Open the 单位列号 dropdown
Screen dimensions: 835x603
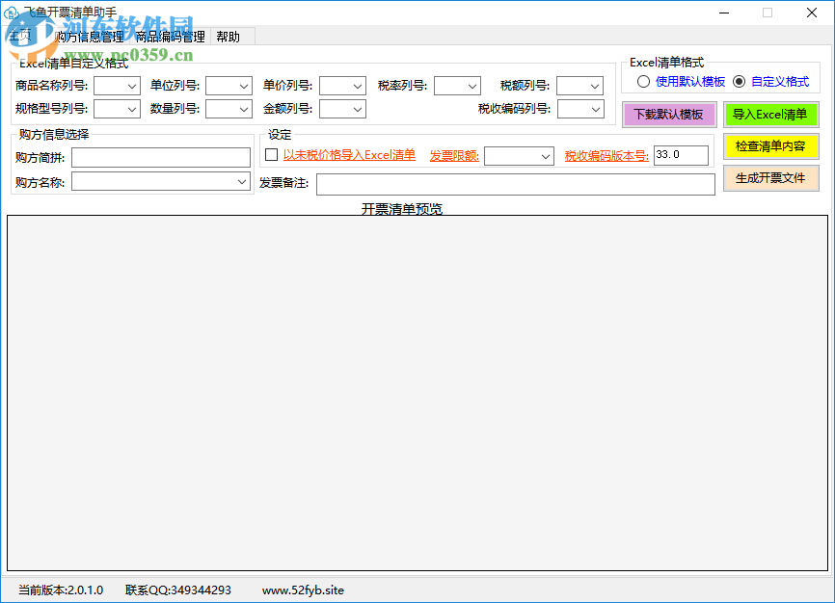coord(229,86)
